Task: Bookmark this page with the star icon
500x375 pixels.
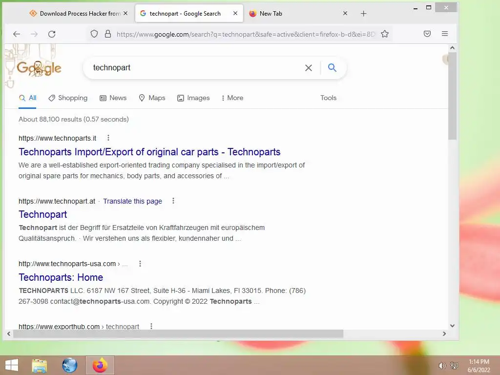Action: tap(385, 34)
